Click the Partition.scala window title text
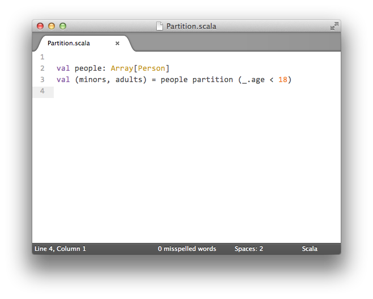This screenshot has width=373, height=299. [x=191, y=26]
